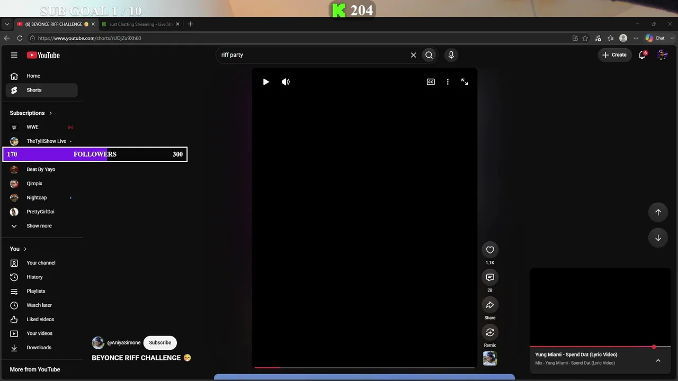Viewport: 678px width, 381px height.
Task: Open YouTube notifications bell
Action: tap(642, 55)
